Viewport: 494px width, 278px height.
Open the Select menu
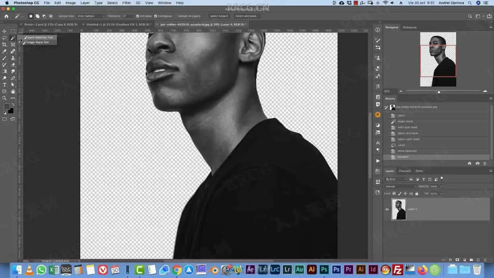click(x=112, y=3)
